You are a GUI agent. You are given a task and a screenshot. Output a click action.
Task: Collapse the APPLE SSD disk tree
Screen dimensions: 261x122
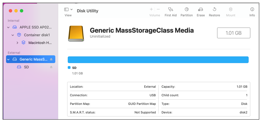click(8, 27)
